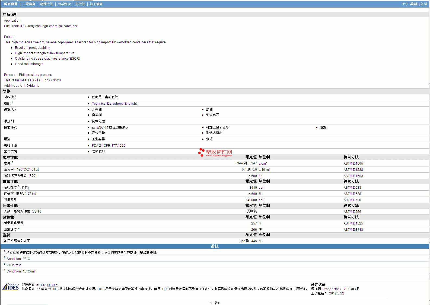
Task: Click the ASTM D790 flexural modulus link
Action: click(352, 200)
